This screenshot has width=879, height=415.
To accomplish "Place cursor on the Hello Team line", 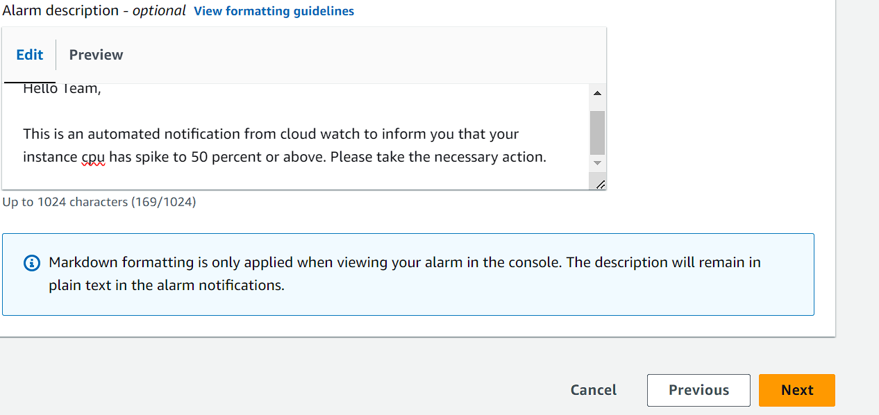I will tap(62, 90).
